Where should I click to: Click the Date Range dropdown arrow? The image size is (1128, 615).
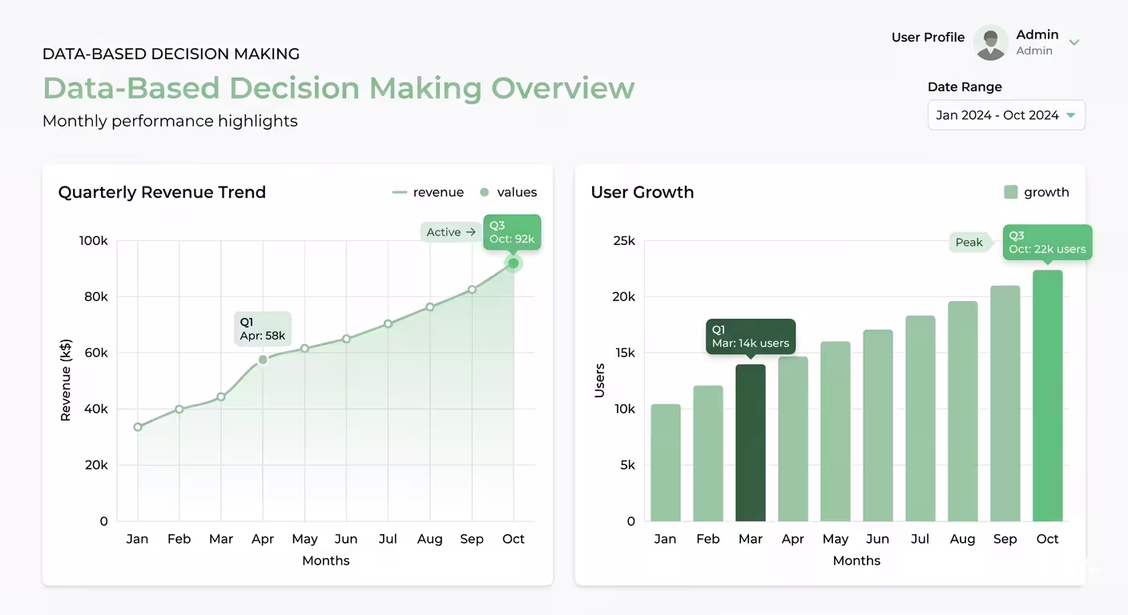coord(1072,115)
